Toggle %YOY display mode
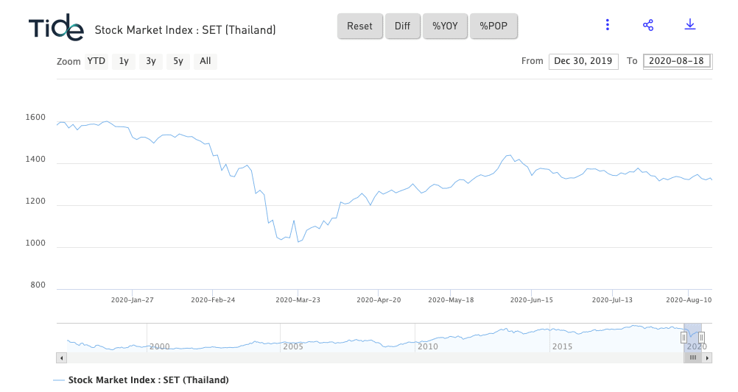 pyautogui.click(x=445, y=26)
